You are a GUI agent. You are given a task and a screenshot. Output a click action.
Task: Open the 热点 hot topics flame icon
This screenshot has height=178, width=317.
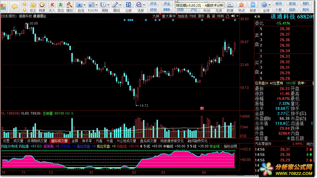click(241, 4)
